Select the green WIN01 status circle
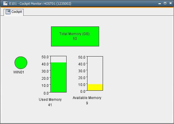The width and height of the screenshot is (174, 124). [x=21, y=63]
